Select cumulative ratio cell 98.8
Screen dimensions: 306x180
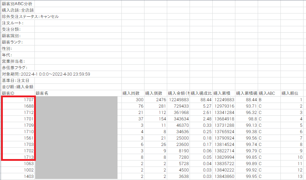pyautogui.click(x=246, y=119)
